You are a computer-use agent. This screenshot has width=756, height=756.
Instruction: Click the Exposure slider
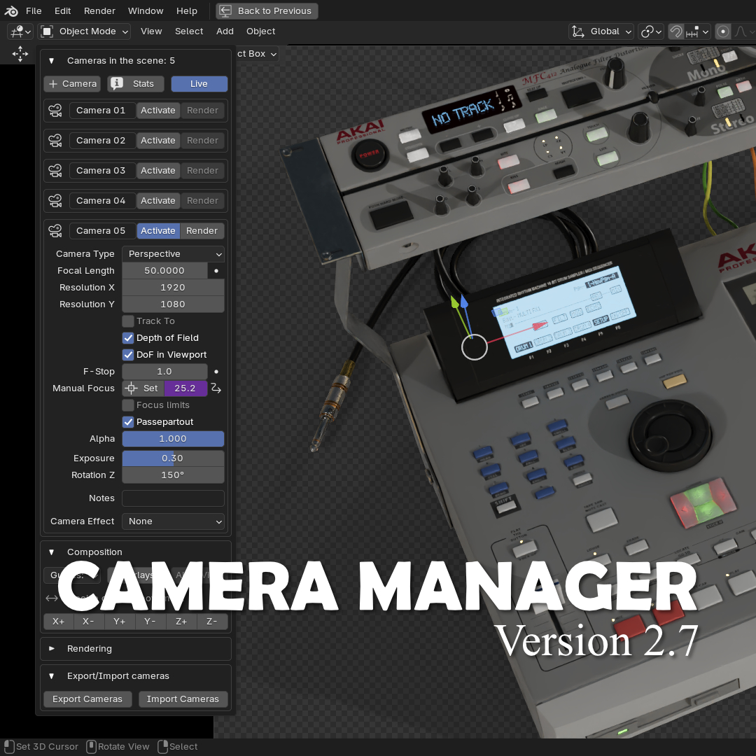click(173, 458)
